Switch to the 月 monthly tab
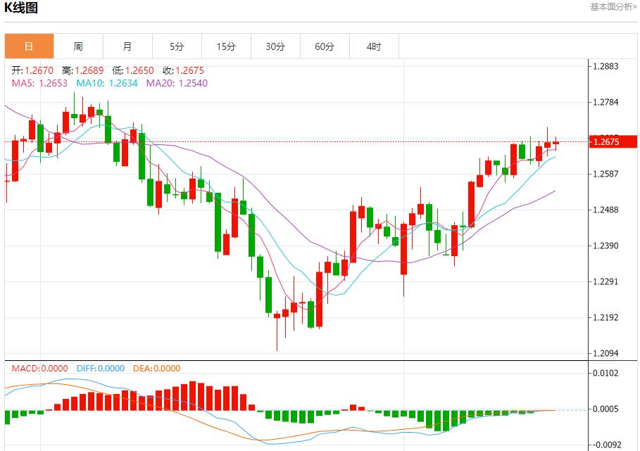Image resolution: width=640 pixels, height=451 pixels. coord(127,46)
